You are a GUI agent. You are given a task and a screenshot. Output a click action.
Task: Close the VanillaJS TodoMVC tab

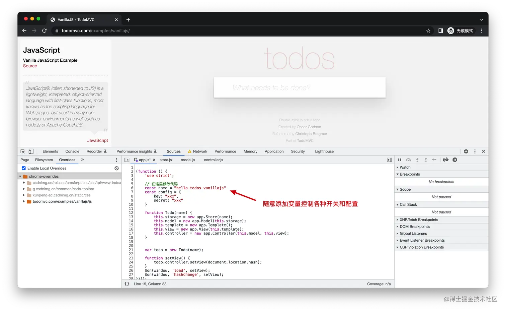(x=116, y=20)
